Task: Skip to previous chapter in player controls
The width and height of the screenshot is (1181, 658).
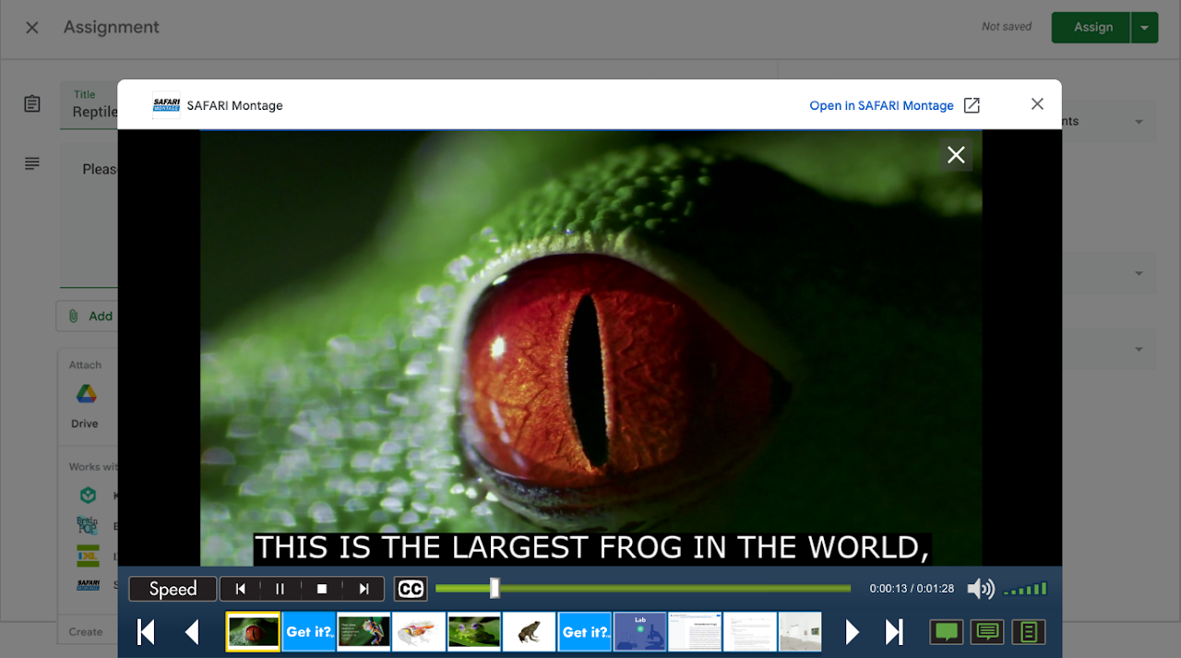Action: point(240,589)
